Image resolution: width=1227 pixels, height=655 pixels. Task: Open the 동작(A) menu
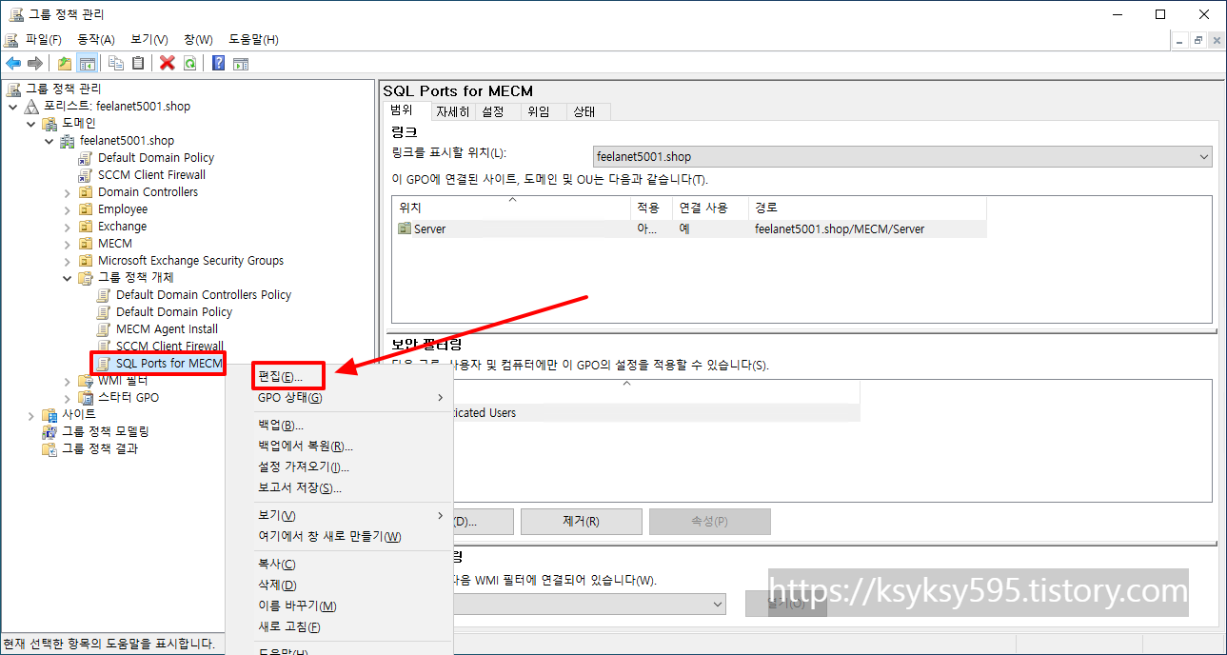(96, 39)
